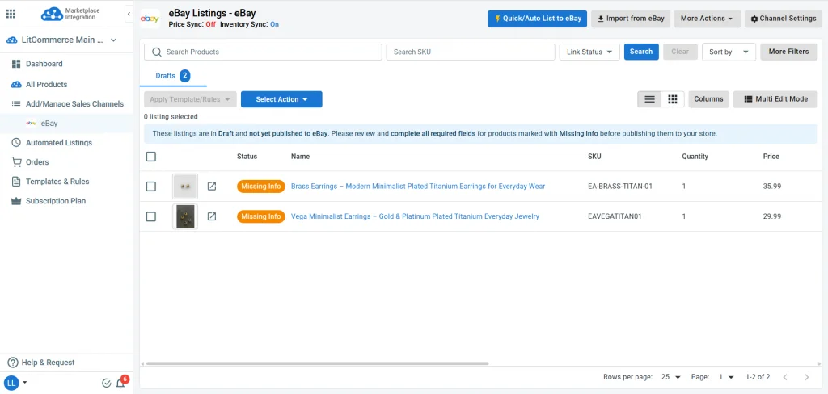Click the Dashboard icon in the sidebar
Image resolution: width=828 pixels, height=394 pixels.
tap(16, 64)
